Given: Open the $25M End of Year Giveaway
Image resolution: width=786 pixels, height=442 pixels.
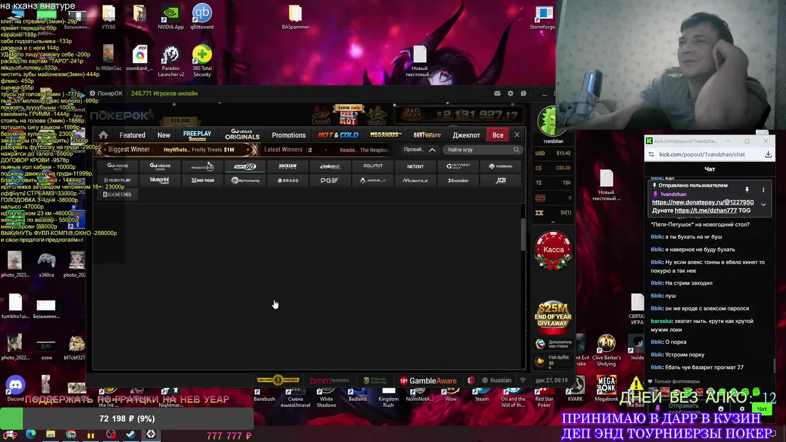Looking at the screenshot, I should tap(553, 316).
